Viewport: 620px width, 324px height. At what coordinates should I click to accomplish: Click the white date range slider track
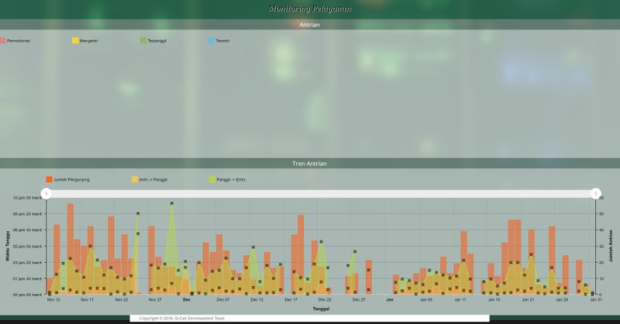pos(321,194)
